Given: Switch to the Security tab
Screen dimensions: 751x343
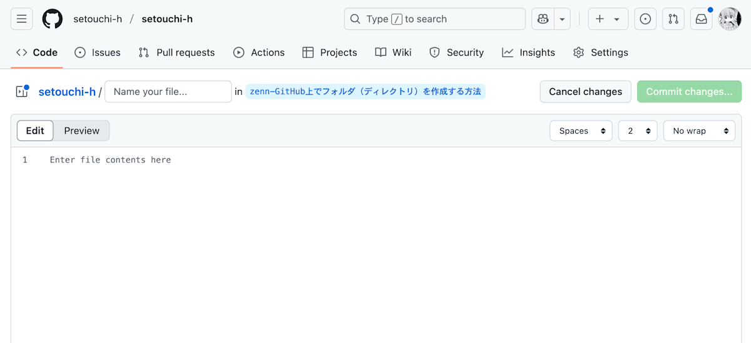Looking at the screenshot, I should pyautogui.click(x=457, y=52).
